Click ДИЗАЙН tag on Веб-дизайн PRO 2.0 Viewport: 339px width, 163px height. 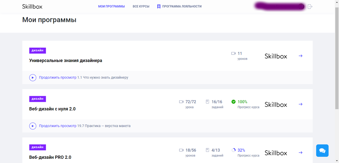point(38,147)
